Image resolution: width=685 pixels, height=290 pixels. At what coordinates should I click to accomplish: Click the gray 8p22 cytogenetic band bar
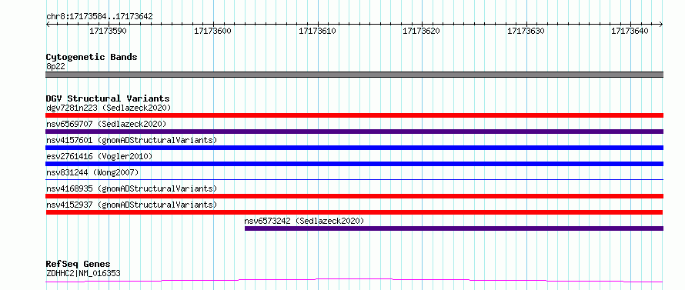[354, 75]
